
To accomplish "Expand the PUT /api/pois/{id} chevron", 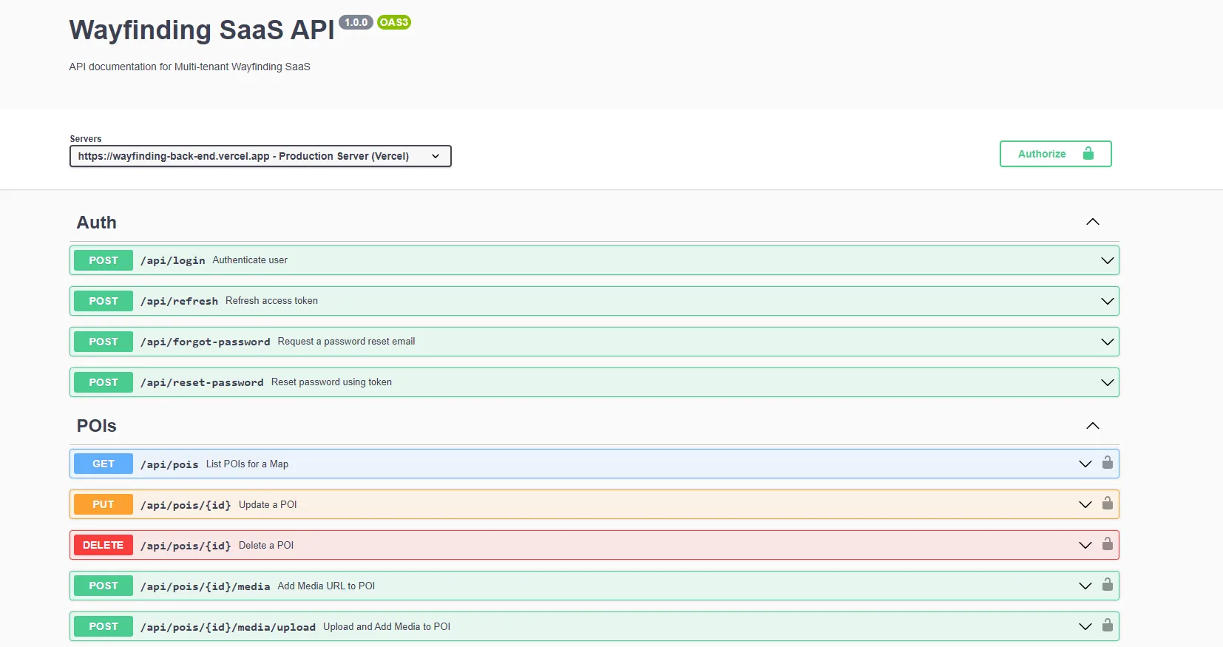I will pos(1085,504).
